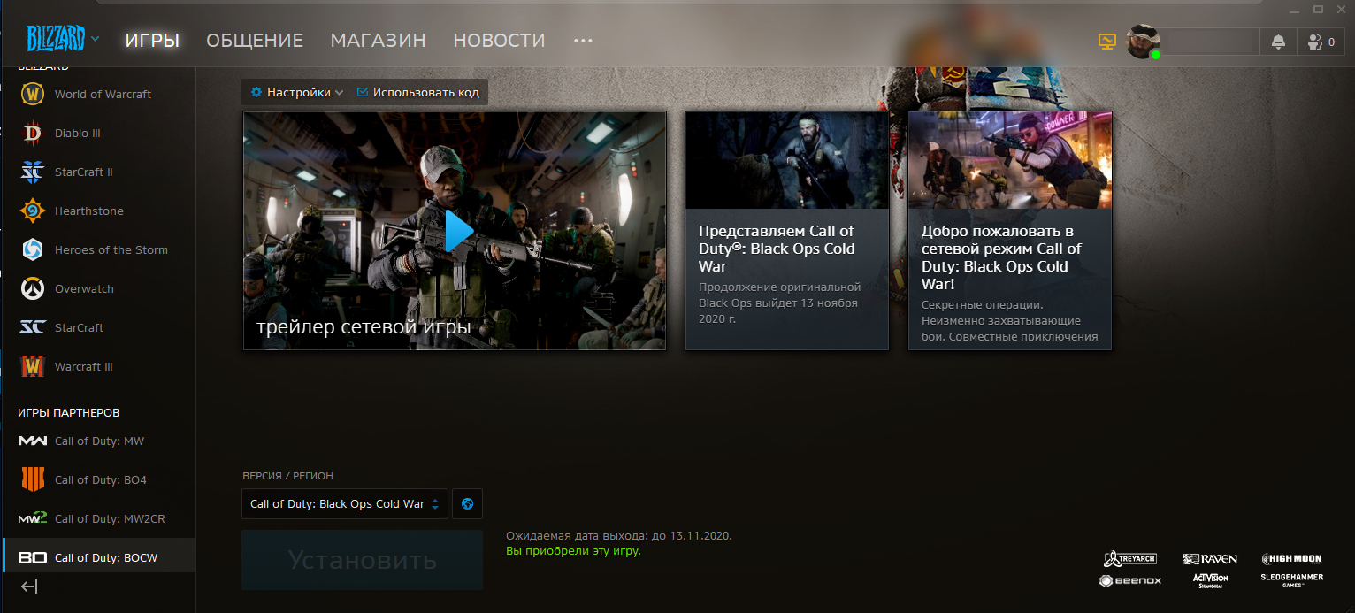
Task: Select the Call of Duty: MW icon
Action: pyautogui.click(x=33, y=441)
